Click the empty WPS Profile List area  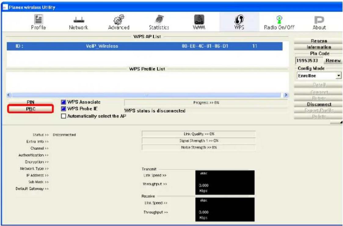147,82
